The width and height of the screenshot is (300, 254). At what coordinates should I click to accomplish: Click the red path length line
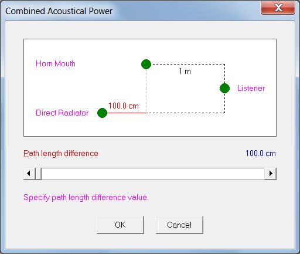tap(127, 113)
